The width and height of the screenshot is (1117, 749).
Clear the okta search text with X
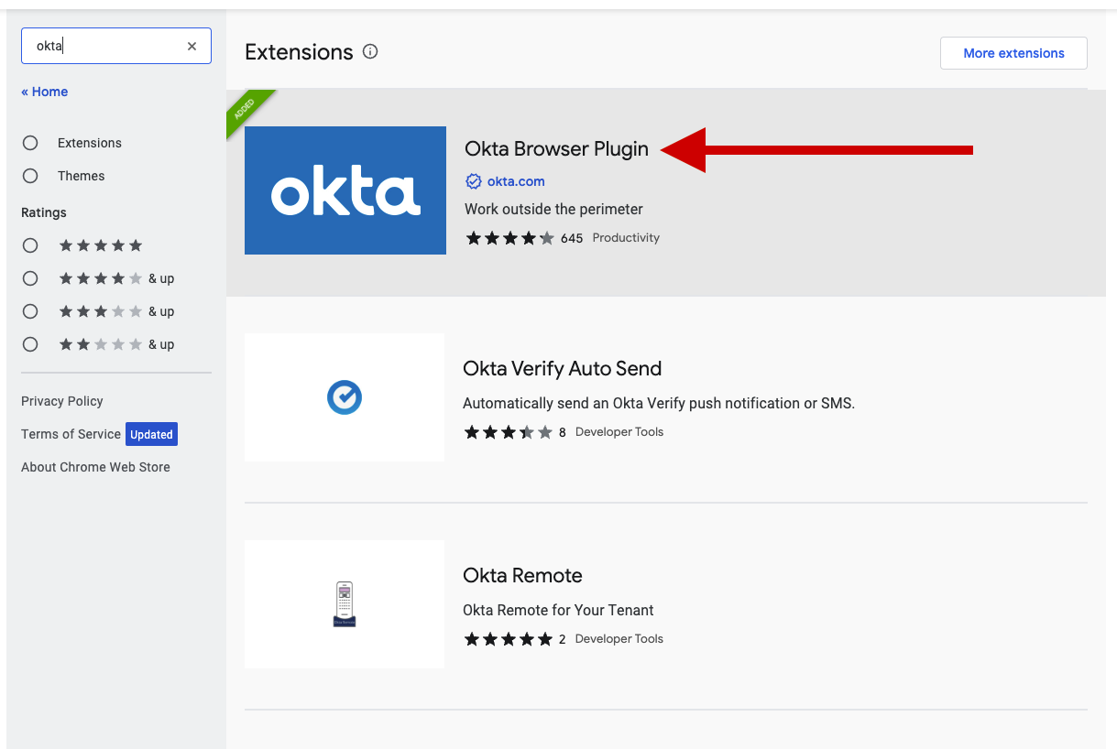pos(192,46)
